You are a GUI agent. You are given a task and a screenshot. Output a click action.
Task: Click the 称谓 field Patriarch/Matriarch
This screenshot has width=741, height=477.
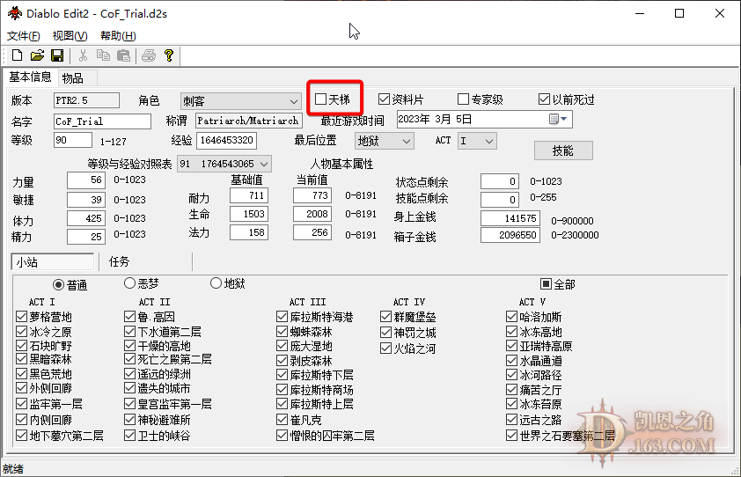tap(249, 121)
